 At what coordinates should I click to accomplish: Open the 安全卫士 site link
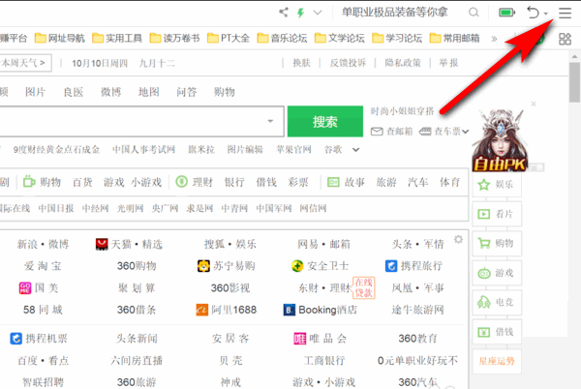[x=321, y=266]
